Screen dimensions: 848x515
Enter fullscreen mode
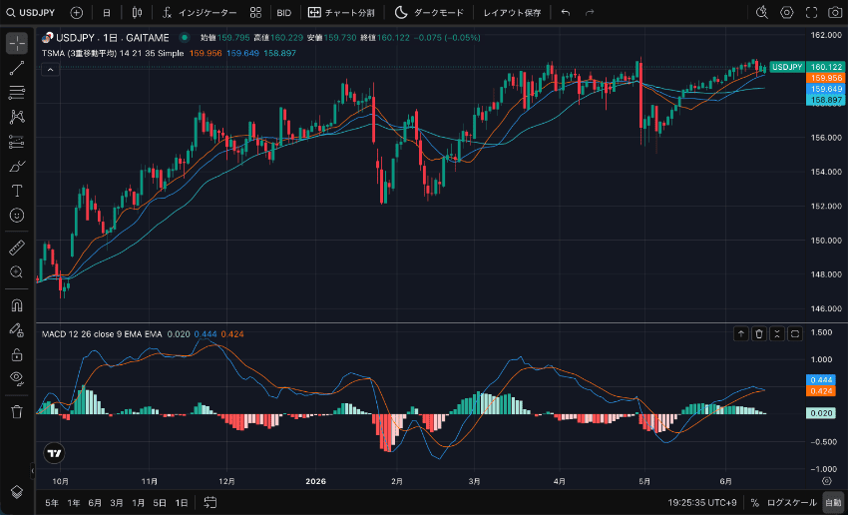point(811,12)
